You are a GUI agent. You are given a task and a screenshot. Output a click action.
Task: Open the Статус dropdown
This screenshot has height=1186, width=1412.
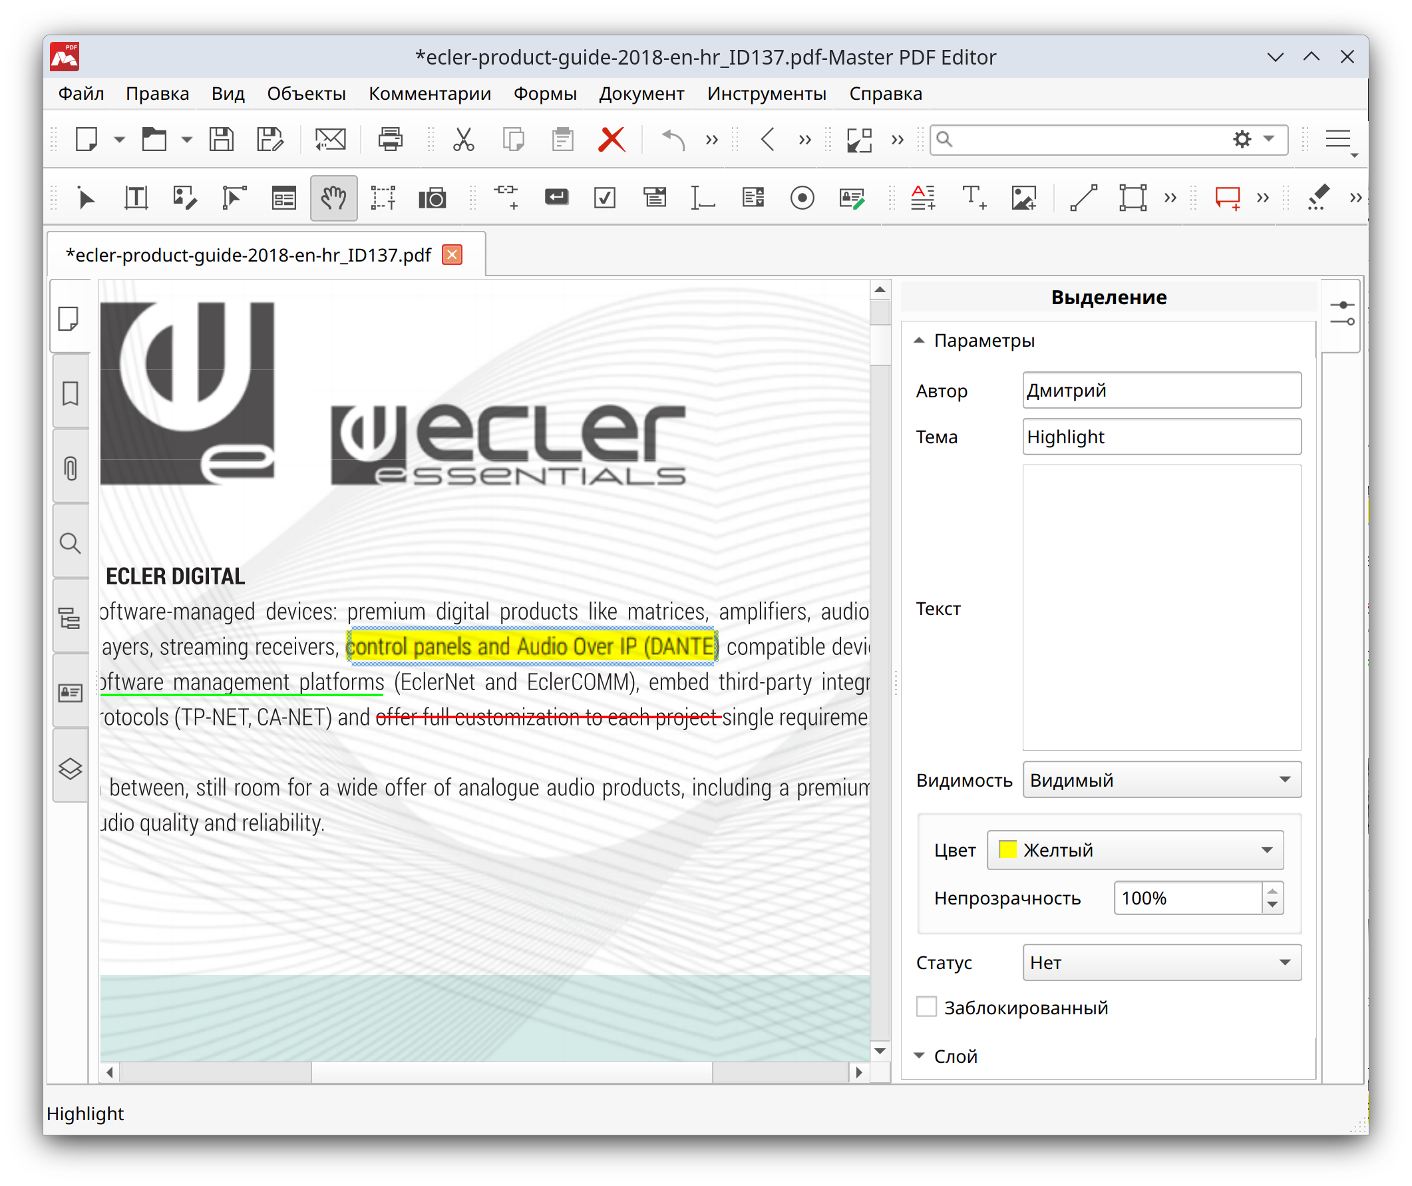pos(1162,963)
